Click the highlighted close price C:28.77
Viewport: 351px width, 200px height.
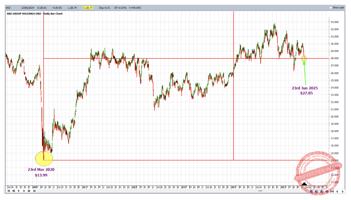click(88, 8)
